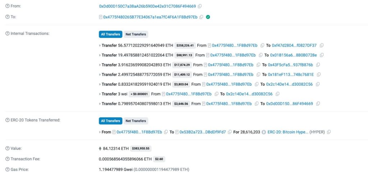Image resolution: width=368 pixels, height=176 pixels.
Task: Expand the 56.577 ETH transfer row
Action: [x=100, y=46]
